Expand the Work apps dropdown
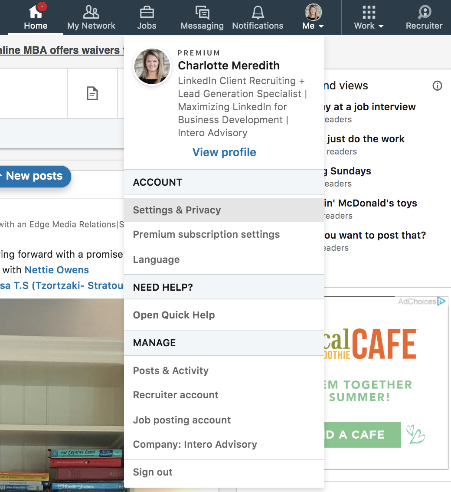This screenshot has height=492, width=451. pyautogui.click(x=369, y=17)
